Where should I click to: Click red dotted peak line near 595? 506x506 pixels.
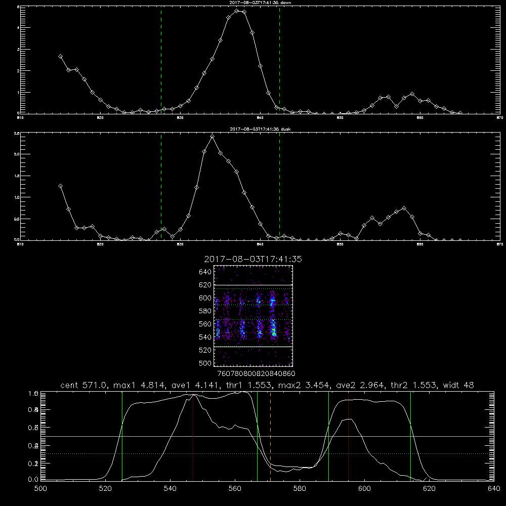click(x=349, y=436)
